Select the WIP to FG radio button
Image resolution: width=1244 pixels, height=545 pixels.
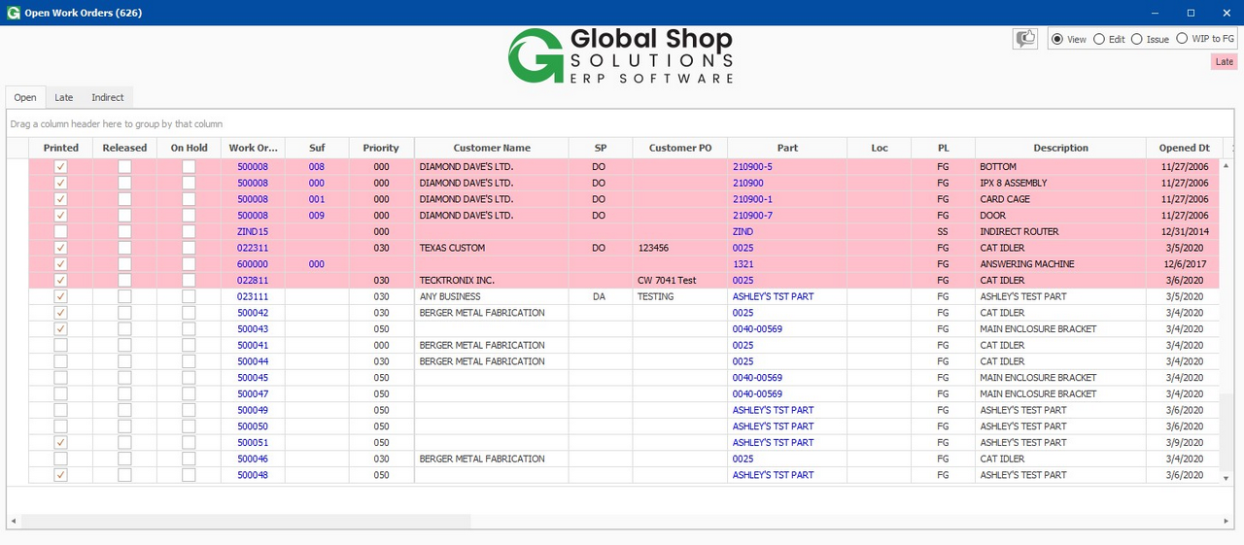(x=1182, y=39)
